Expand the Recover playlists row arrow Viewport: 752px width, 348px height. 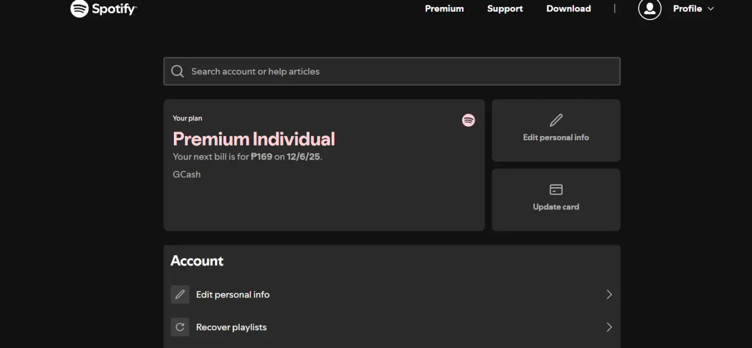pyautogui.click(x=609, y=327)
